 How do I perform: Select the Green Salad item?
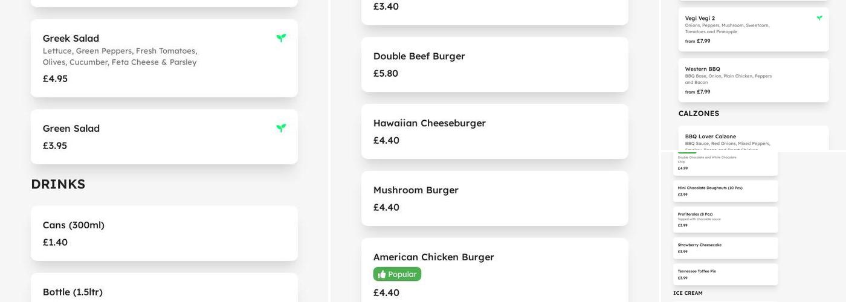pyautogui.click(x=164, y=137)
